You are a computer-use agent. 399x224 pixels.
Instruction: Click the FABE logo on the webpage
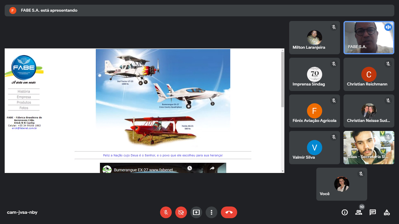pyautogui.click(x=24, y=68)
